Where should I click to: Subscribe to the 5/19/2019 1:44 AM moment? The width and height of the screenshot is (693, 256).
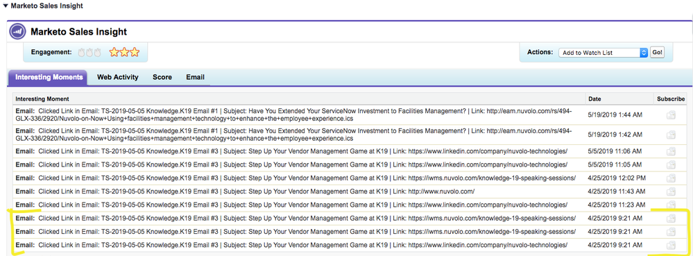[671, 115]
